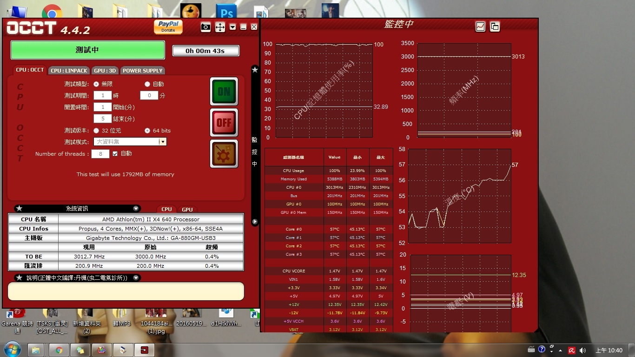The width and height of the screenshot is (635, 357).
Task: Select 32 位元 test version radio
Action: [x=96, y=131]
